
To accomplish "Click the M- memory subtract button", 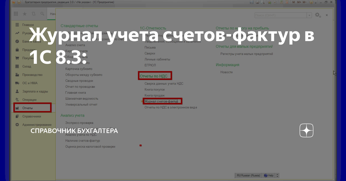I will coord(304,2).
